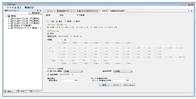Viewport: 196px width, 99px height.
Task: Click the DEMO business code field
Action: point(67,15)
